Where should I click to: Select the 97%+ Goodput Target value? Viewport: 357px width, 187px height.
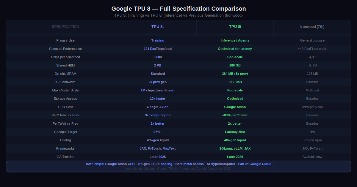(x=157, y=132)
